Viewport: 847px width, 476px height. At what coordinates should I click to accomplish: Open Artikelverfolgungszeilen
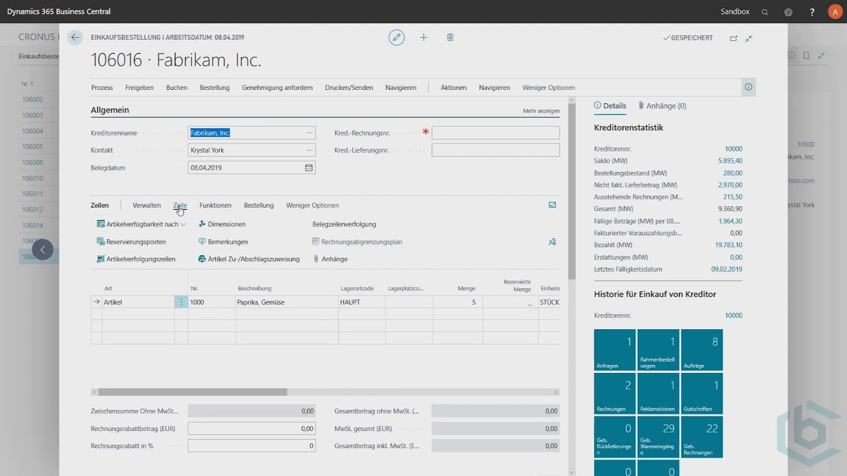point(136,259)
